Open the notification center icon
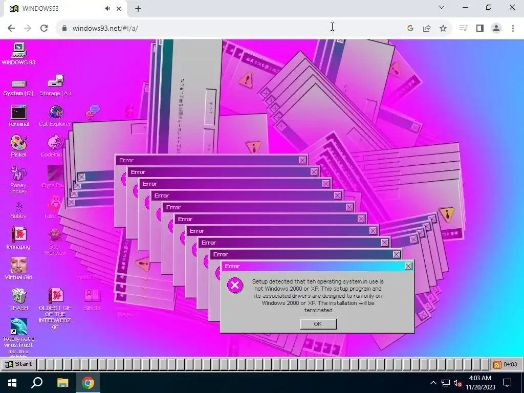The width and height of the screenshot is (524, 393). point(507,383)
